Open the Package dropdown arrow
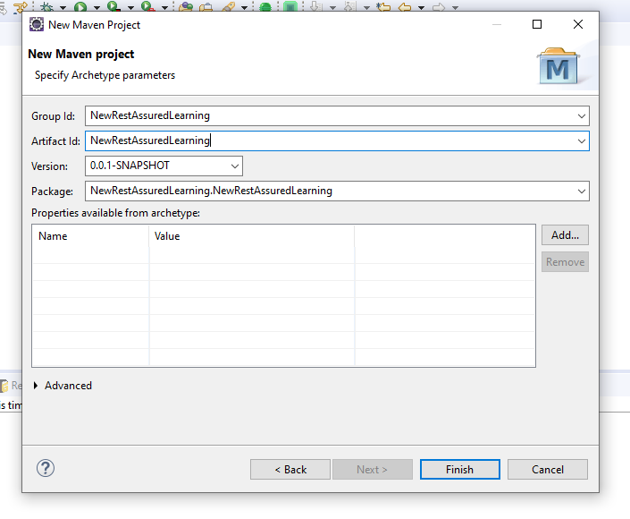This screenshot has width=630, height=519. [x=582, y=191]
